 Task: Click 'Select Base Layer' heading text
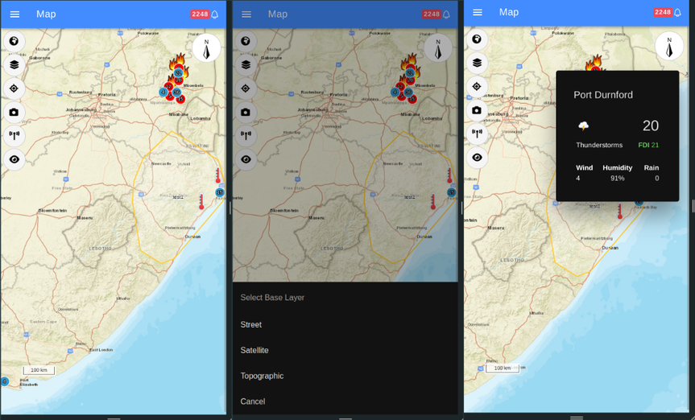click(x=272, y=298)
